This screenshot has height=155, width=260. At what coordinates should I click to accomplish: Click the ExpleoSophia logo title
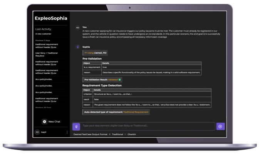(x=51, y=18)
